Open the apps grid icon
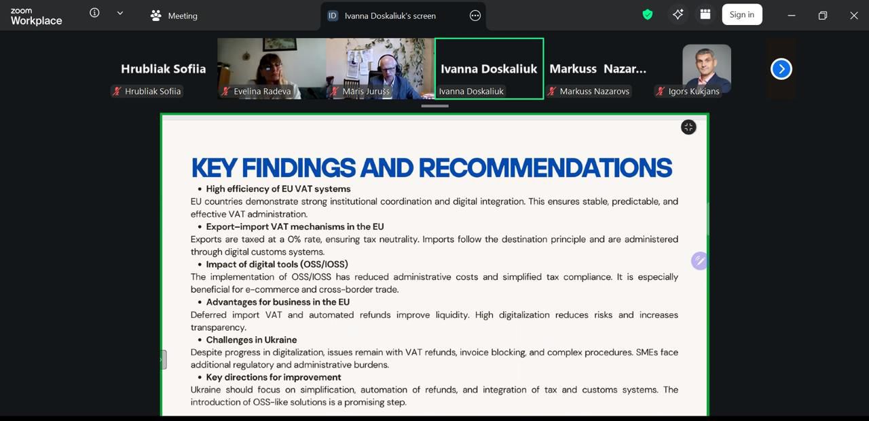The height and width of the screenshot is (421, 869). pyautogui.click(x=705, y=14)
